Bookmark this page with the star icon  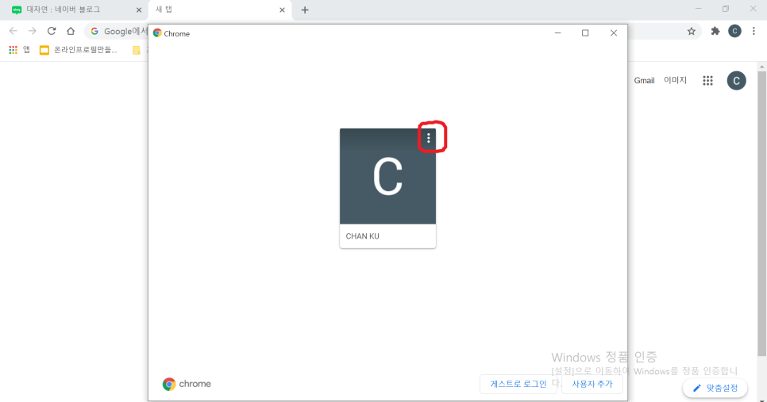click(692, 31)
